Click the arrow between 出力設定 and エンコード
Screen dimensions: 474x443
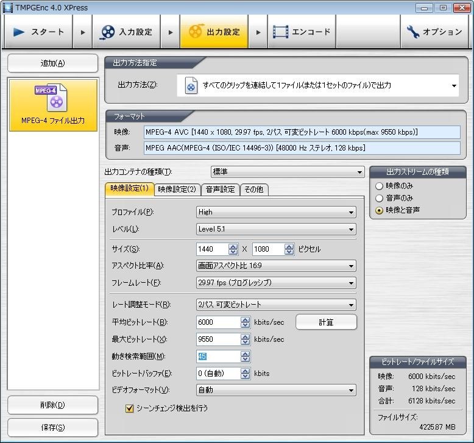[x=258, y=32]
